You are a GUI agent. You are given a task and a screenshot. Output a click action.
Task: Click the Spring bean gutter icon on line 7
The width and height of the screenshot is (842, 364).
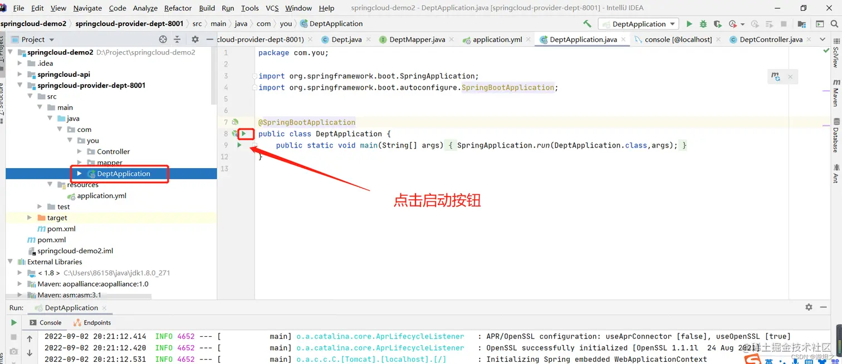pyautogui.click(x=235, y=122)
